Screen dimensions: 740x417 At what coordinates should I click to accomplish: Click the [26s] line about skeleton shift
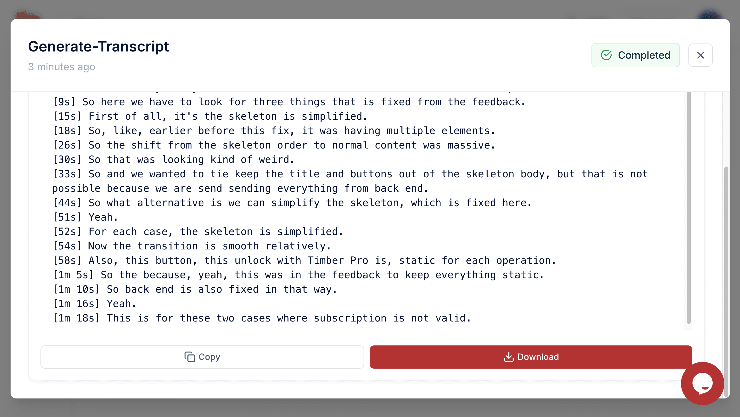tap(274, 145)
